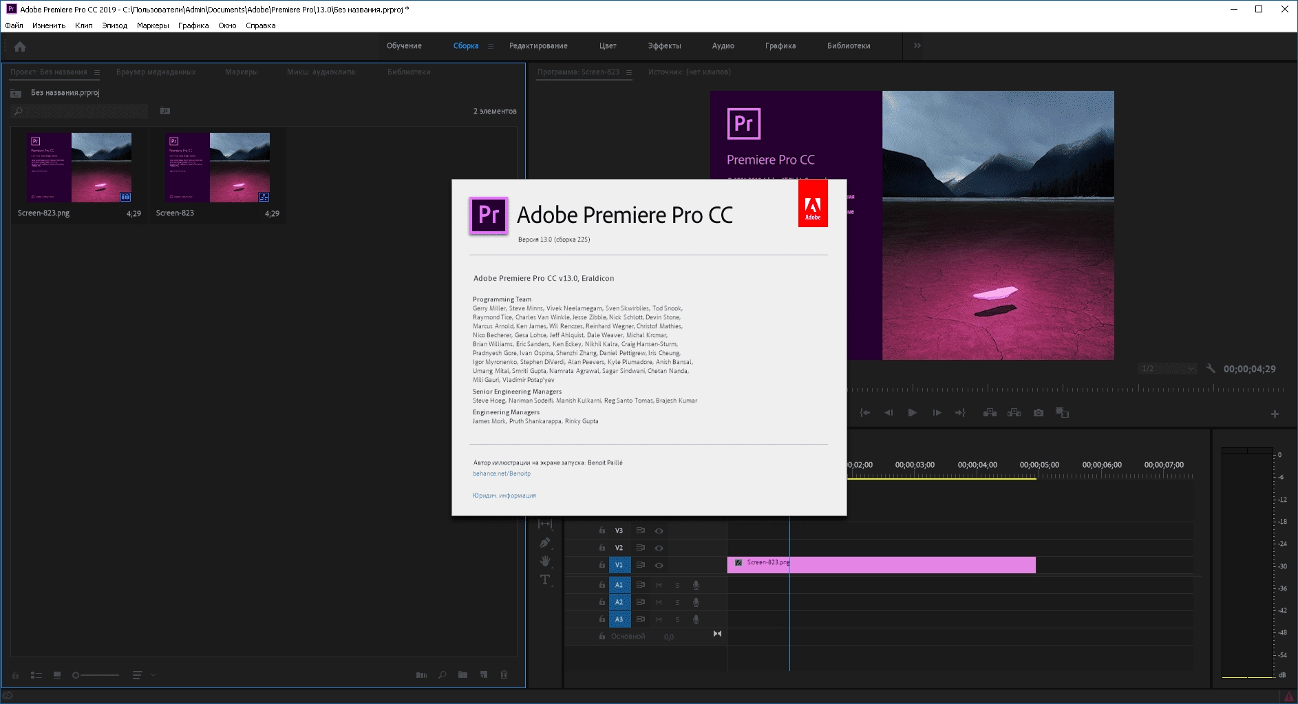
Task: Toggle sync lock on track A1
Action: (640, 585)
